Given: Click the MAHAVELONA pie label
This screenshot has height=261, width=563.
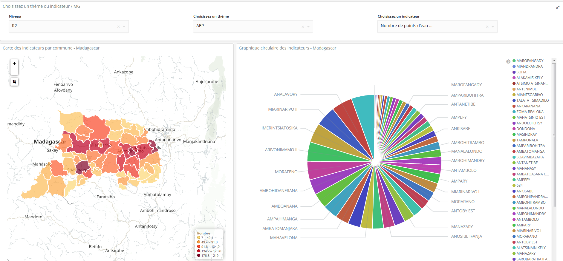Looking at the screenshot, I should pyautogui.click(x=284, y=238).
